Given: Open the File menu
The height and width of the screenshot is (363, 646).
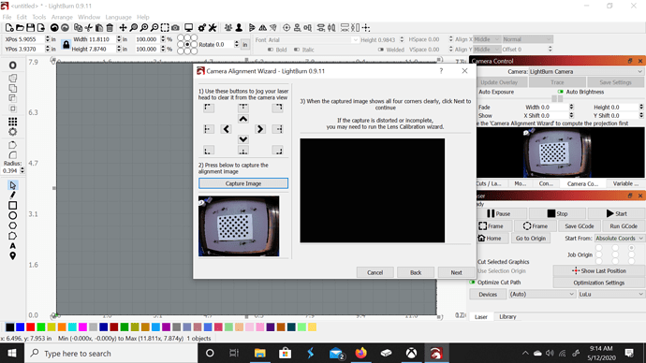Looking at the screenshot, I should coord(7,17).
